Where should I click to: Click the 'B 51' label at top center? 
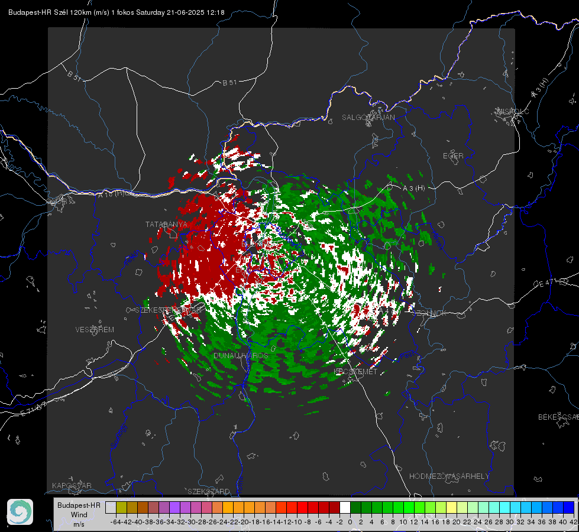point(229,83)
